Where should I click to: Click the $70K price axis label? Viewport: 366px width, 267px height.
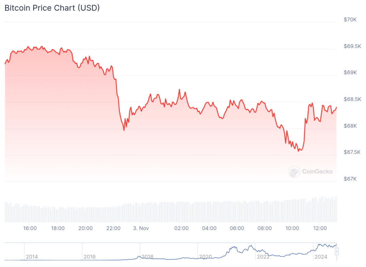click(350, 20)
